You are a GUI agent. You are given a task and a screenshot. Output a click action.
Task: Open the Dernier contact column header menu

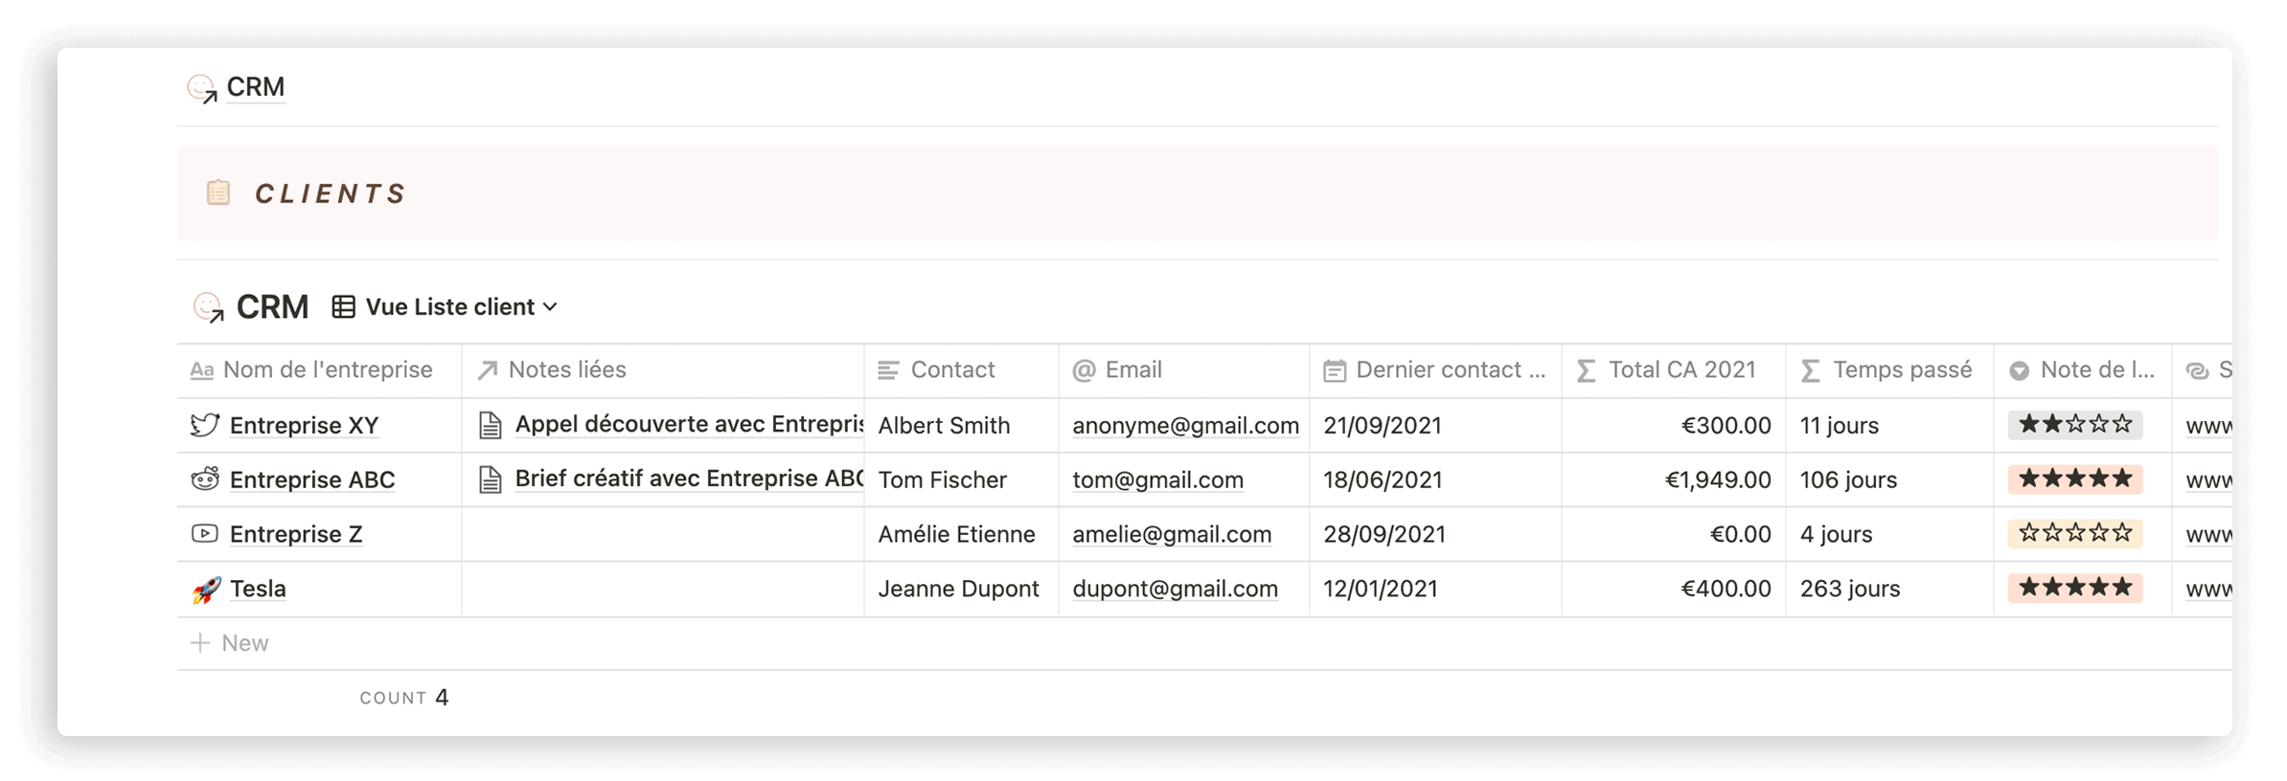1434,370
